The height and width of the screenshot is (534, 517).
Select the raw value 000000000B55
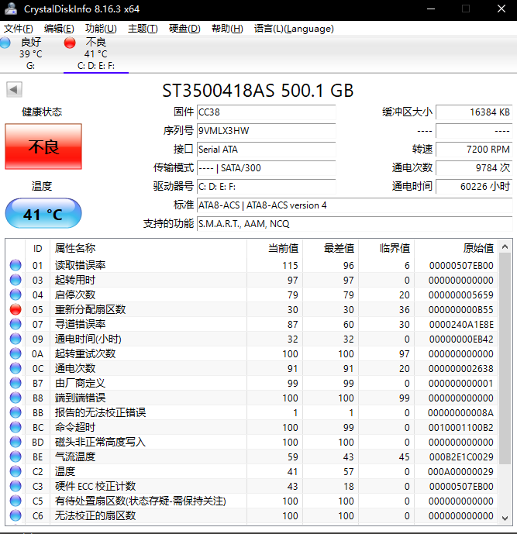coord(460,309)
